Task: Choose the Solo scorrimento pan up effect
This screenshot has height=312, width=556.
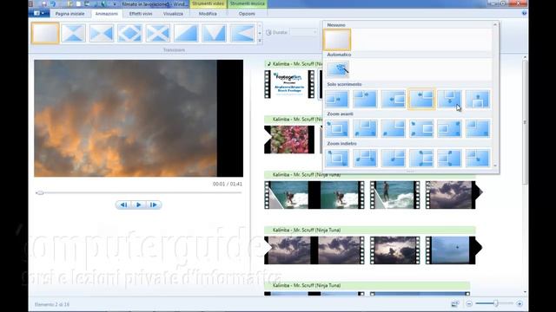Action: (478, 99)
